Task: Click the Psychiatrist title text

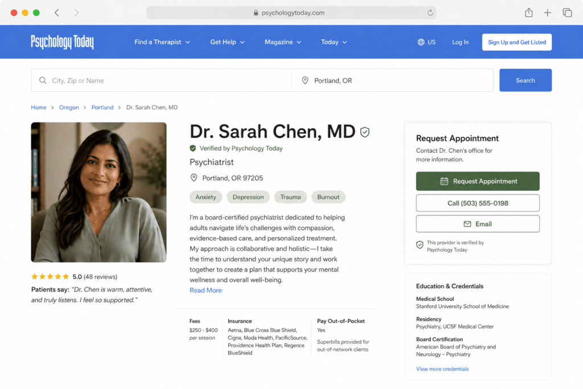Action: pyautogui.click(x=212, y=162)
